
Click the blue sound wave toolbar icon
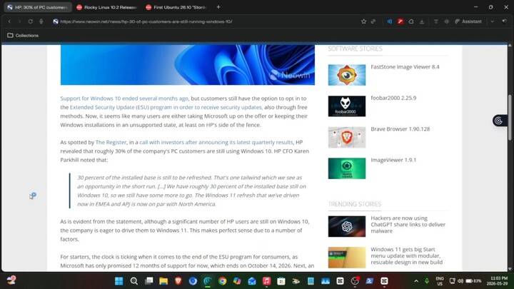[x=390, y=21]
